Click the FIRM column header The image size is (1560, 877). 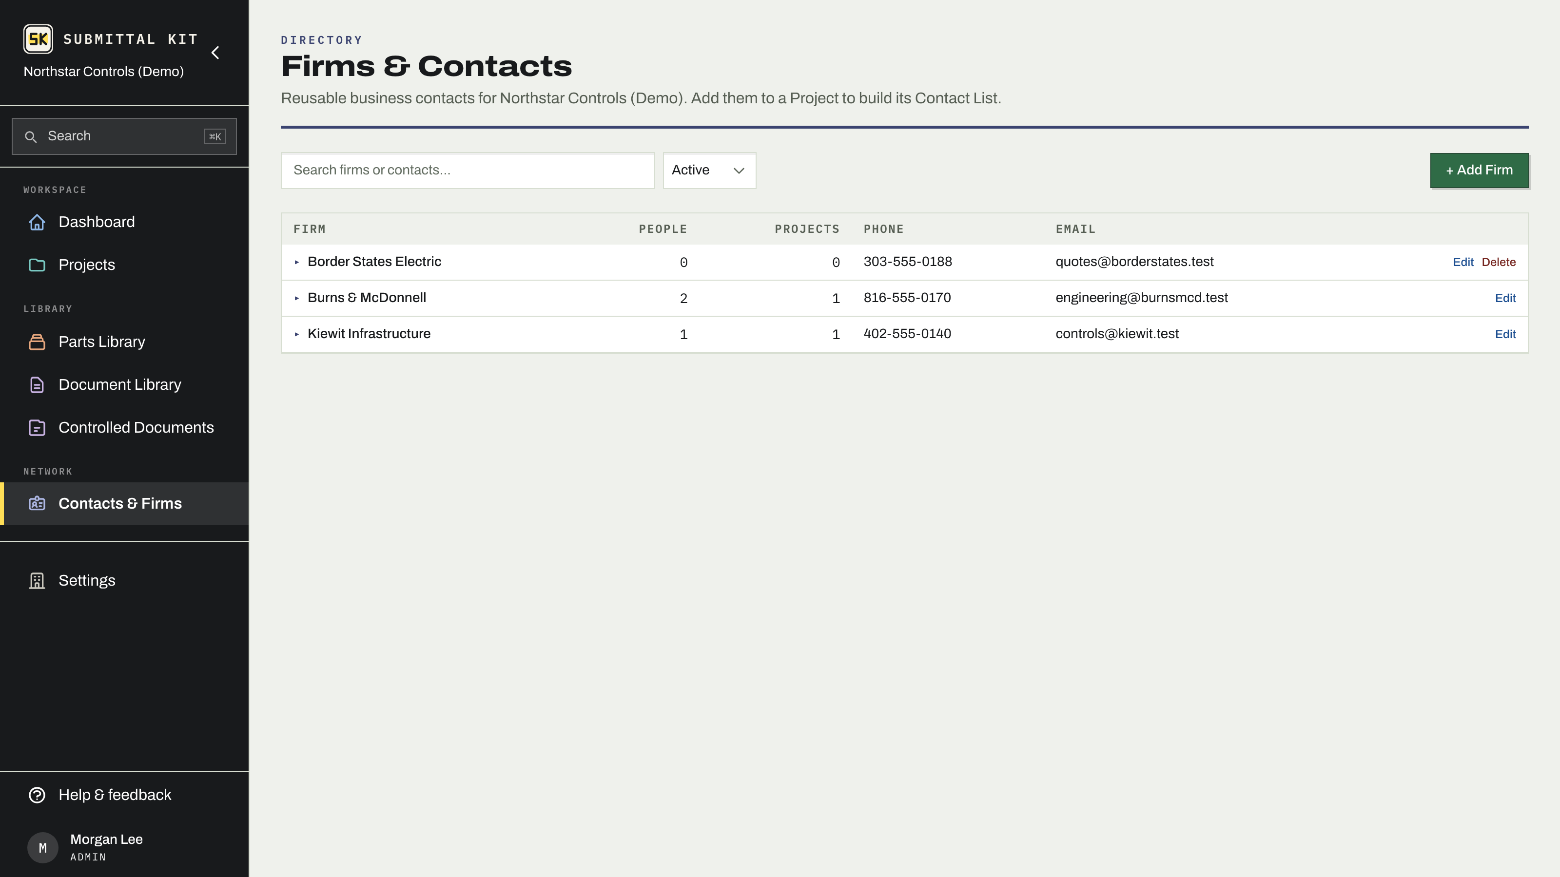310,229
